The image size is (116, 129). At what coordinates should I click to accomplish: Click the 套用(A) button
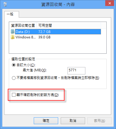(100, 121)
